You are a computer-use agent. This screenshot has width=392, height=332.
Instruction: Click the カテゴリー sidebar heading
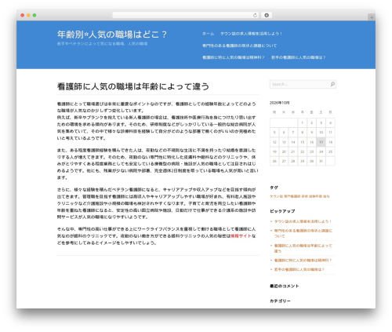click(x=280, y=301)
